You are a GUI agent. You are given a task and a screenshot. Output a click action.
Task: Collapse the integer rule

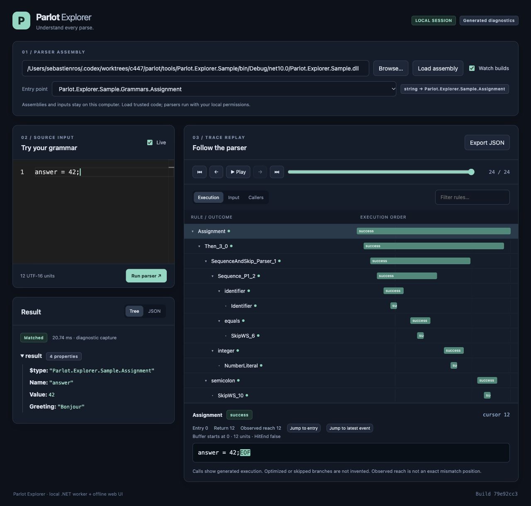(212, 351)
